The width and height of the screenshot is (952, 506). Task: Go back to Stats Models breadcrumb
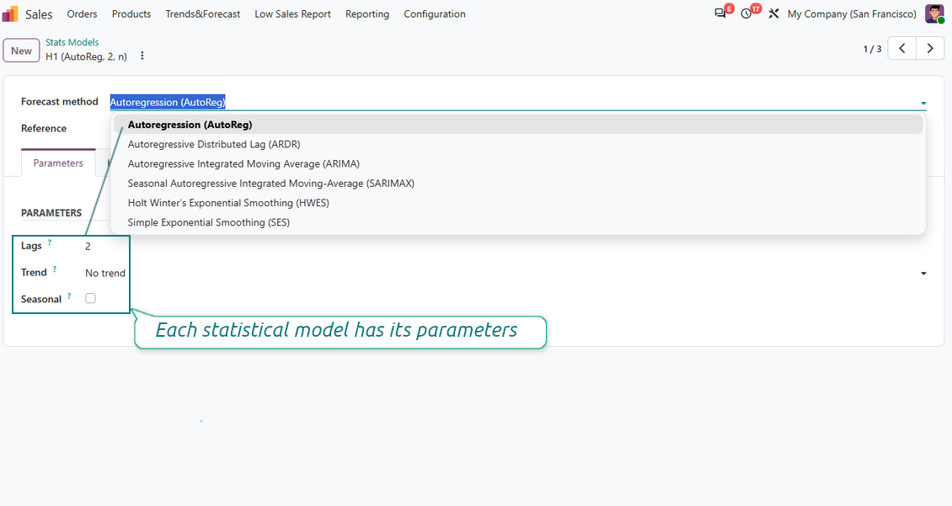point(72,42)
